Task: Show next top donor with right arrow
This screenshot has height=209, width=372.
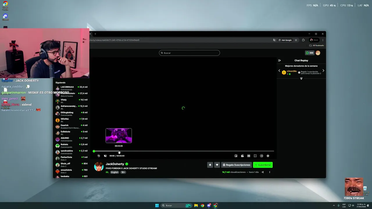Action: (x=323, y=71)
